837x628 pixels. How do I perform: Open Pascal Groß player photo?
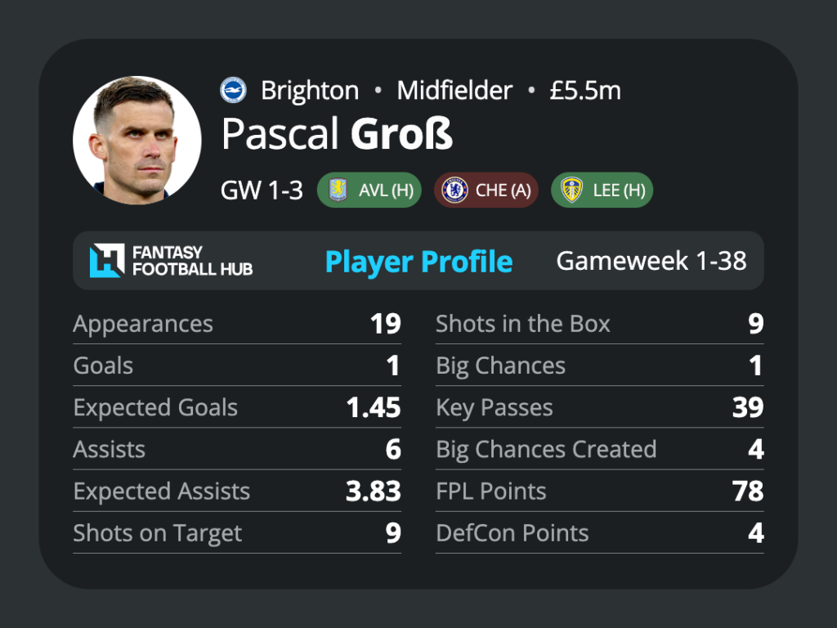[137, 141]
